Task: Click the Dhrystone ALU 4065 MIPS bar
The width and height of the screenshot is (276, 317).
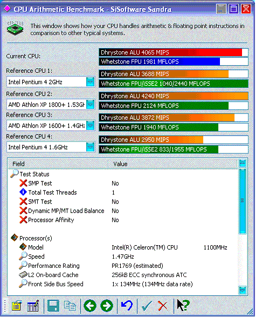Action: point(174,52)
